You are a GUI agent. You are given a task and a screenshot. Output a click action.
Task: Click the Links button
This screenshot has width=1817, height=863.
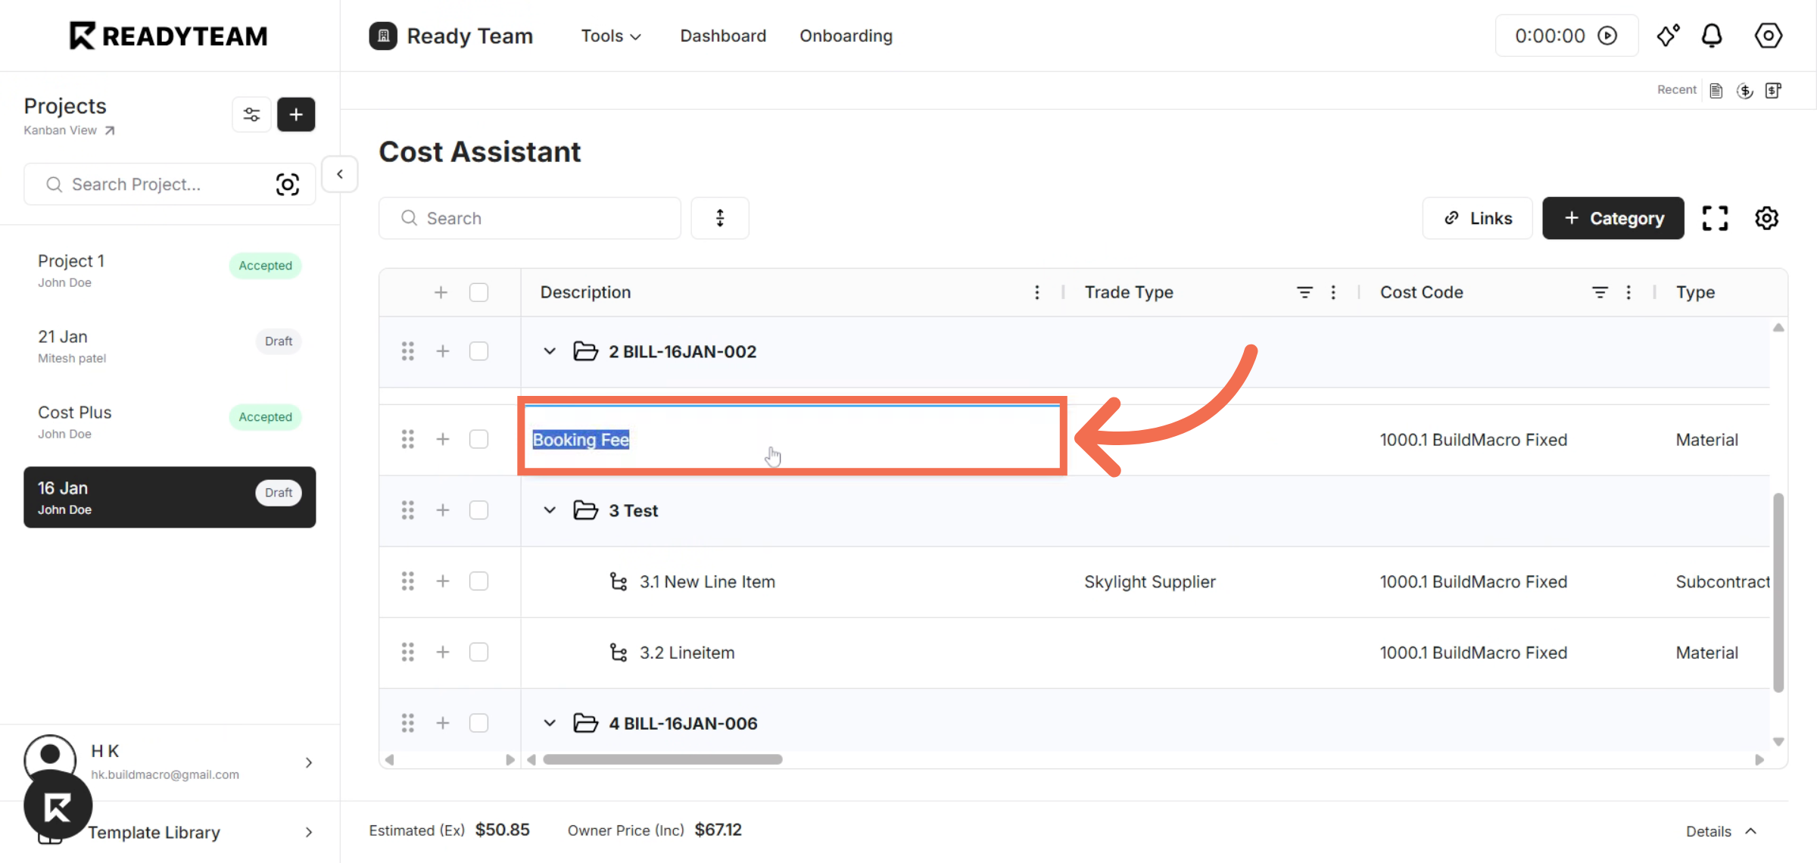point(1478,218)
